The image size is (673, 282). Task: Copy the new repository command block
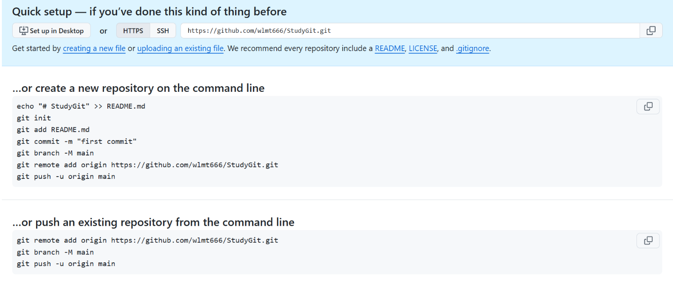click(648, 107)
